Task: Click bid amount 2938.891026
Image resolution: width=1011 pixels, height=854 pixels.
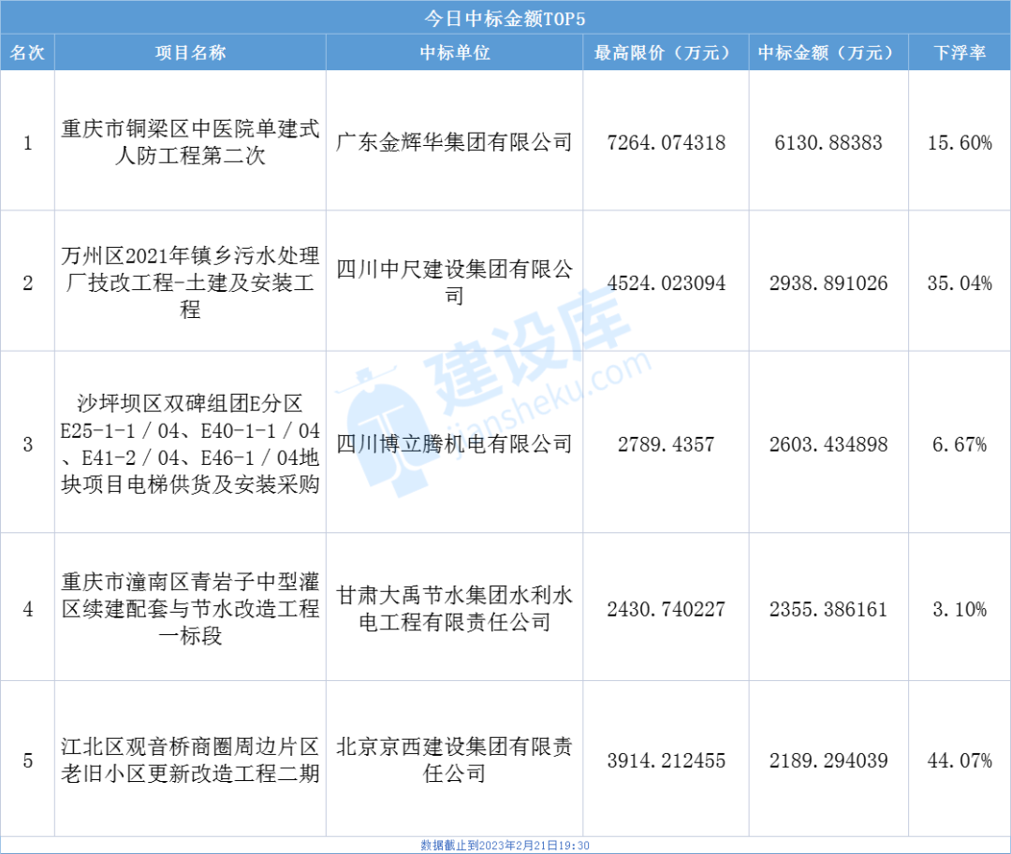Action: 828,283
